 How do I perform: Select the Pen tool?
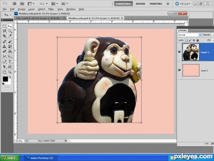[5, 62]
